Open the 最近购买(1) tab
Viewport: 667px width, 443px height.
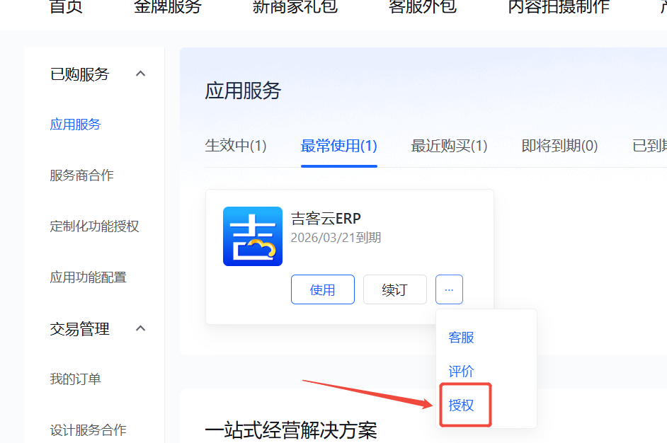point(449,146)
